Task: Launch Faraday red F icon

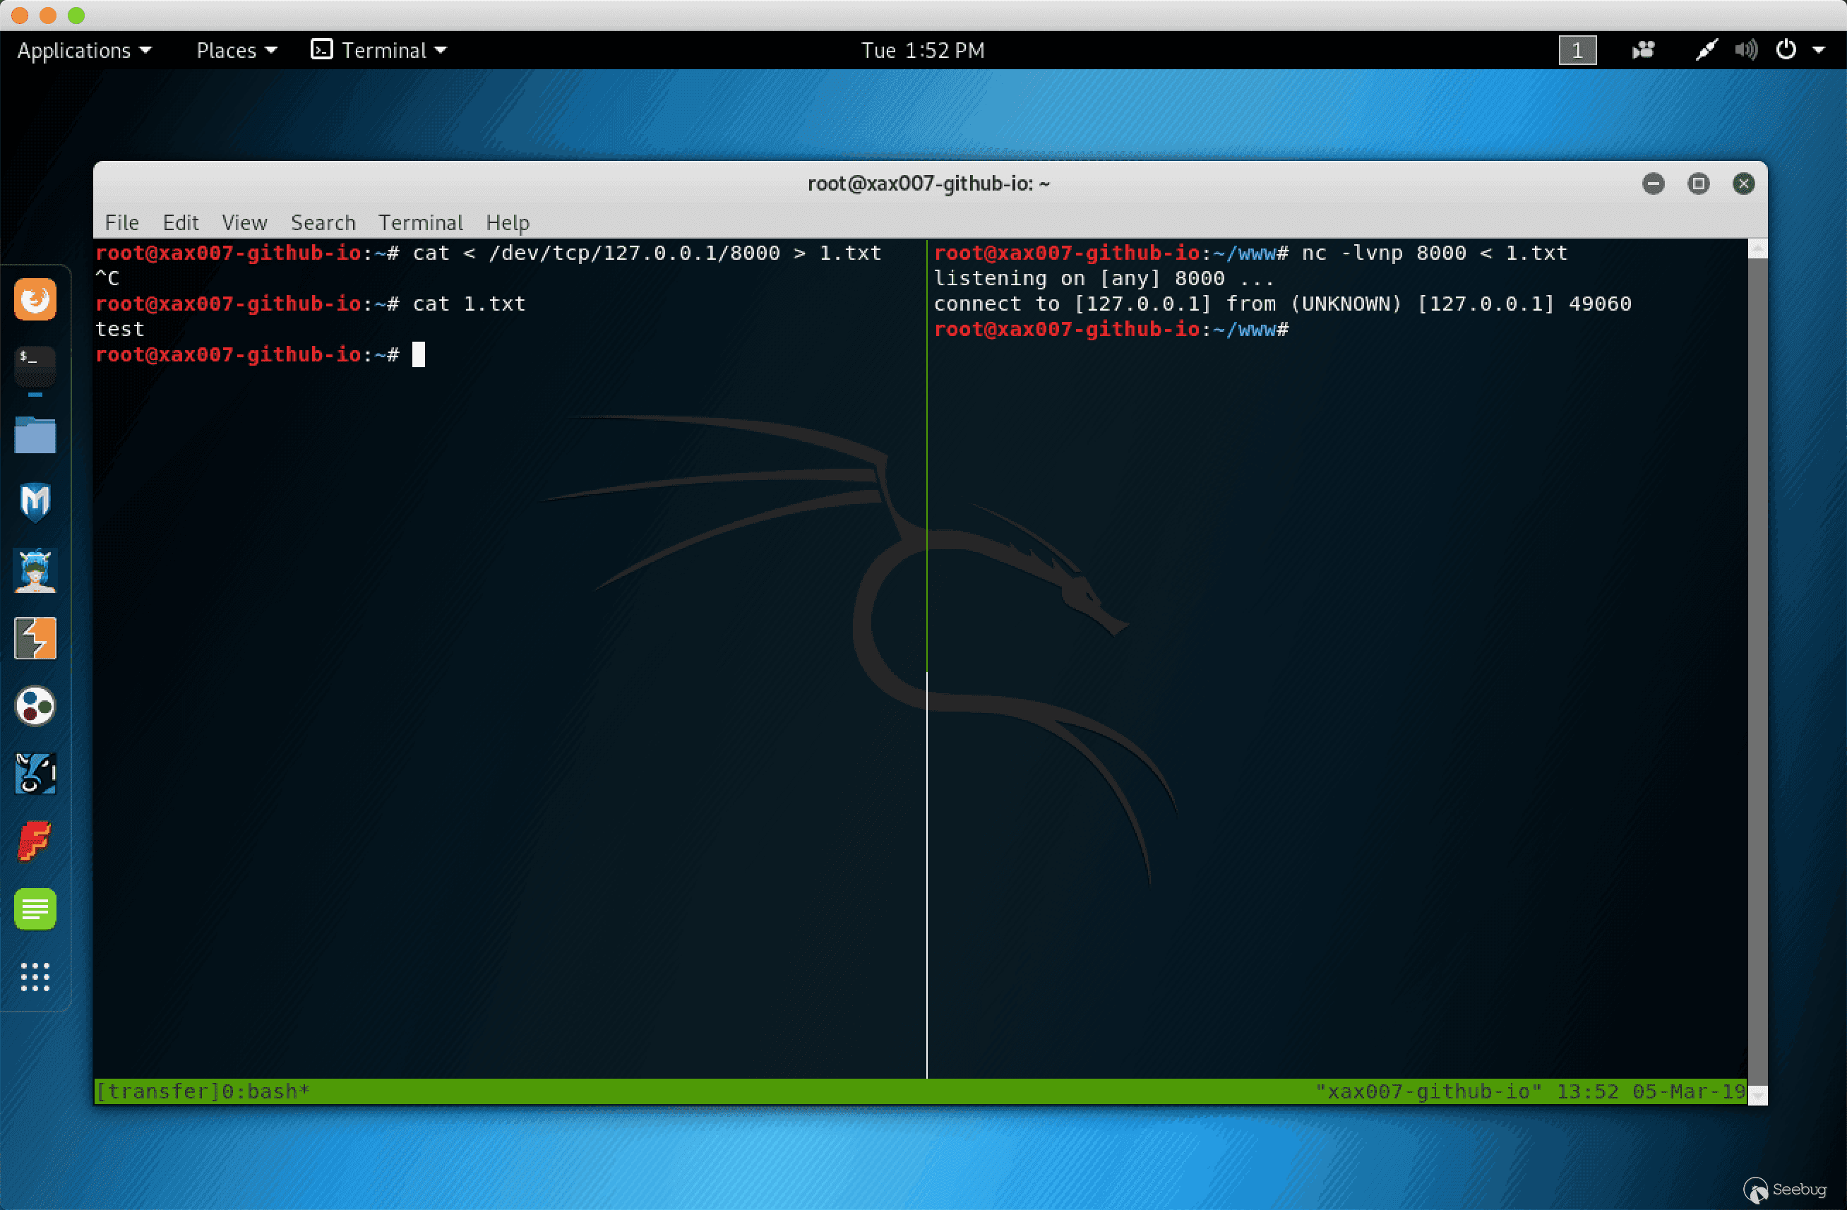Action: (x=35, y=841)
